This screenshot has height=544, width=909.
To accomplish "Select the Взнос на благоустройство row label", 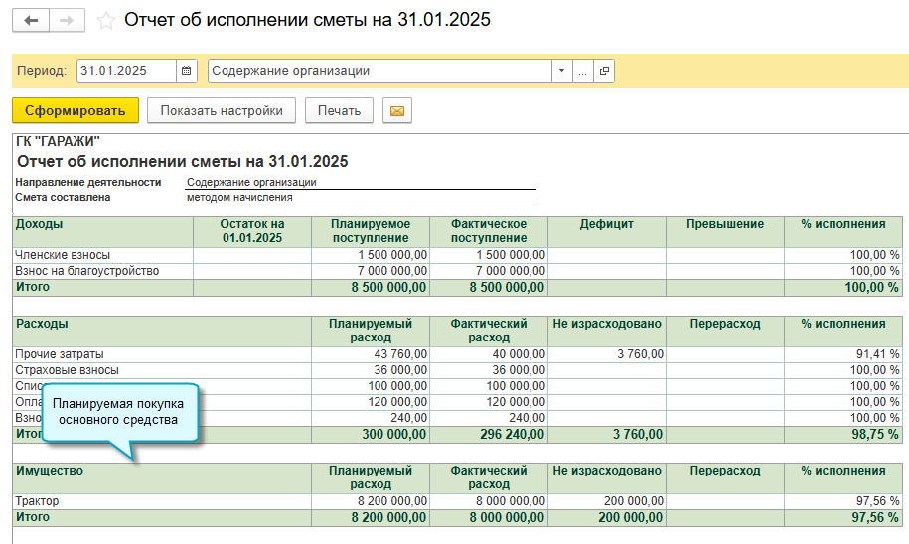I will pyautogui.click(x=87, y=271).
